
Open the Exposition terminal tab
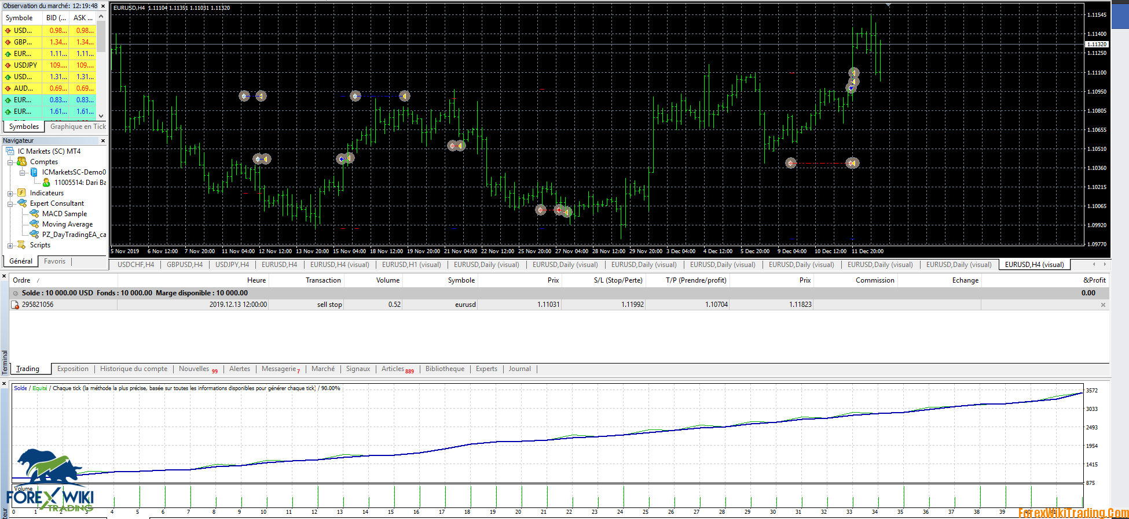[x=73, y=369]
